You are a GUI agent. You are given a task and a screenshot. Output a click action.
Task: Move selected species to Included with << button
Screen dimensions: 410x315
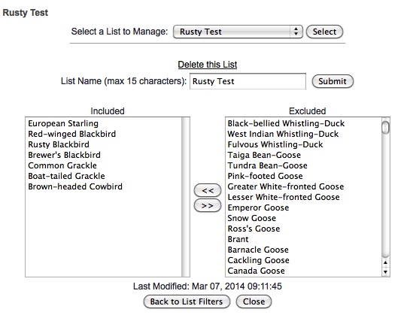[208, 190]
